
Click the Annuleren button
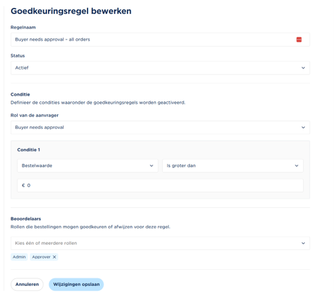27,285
